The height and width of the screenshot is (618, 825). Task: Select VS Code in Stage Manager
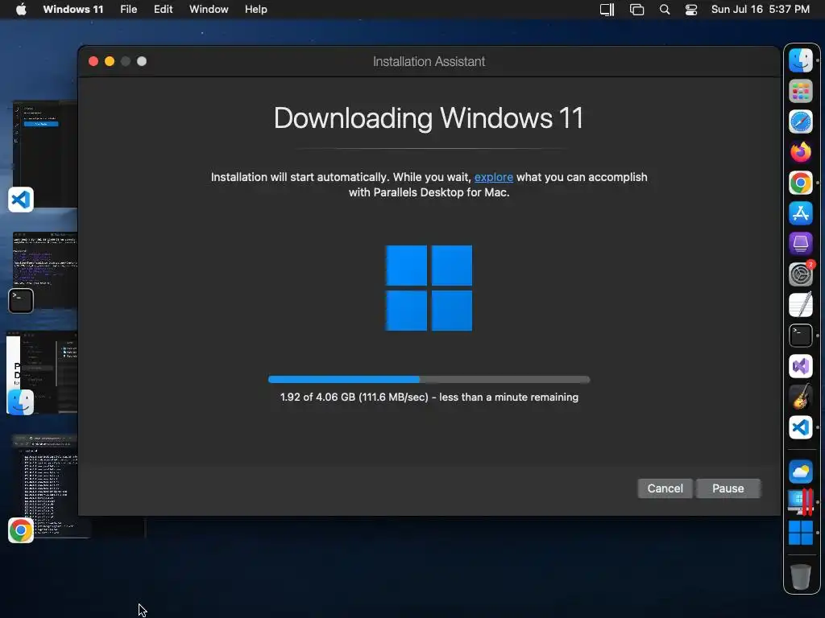[20, 200]
